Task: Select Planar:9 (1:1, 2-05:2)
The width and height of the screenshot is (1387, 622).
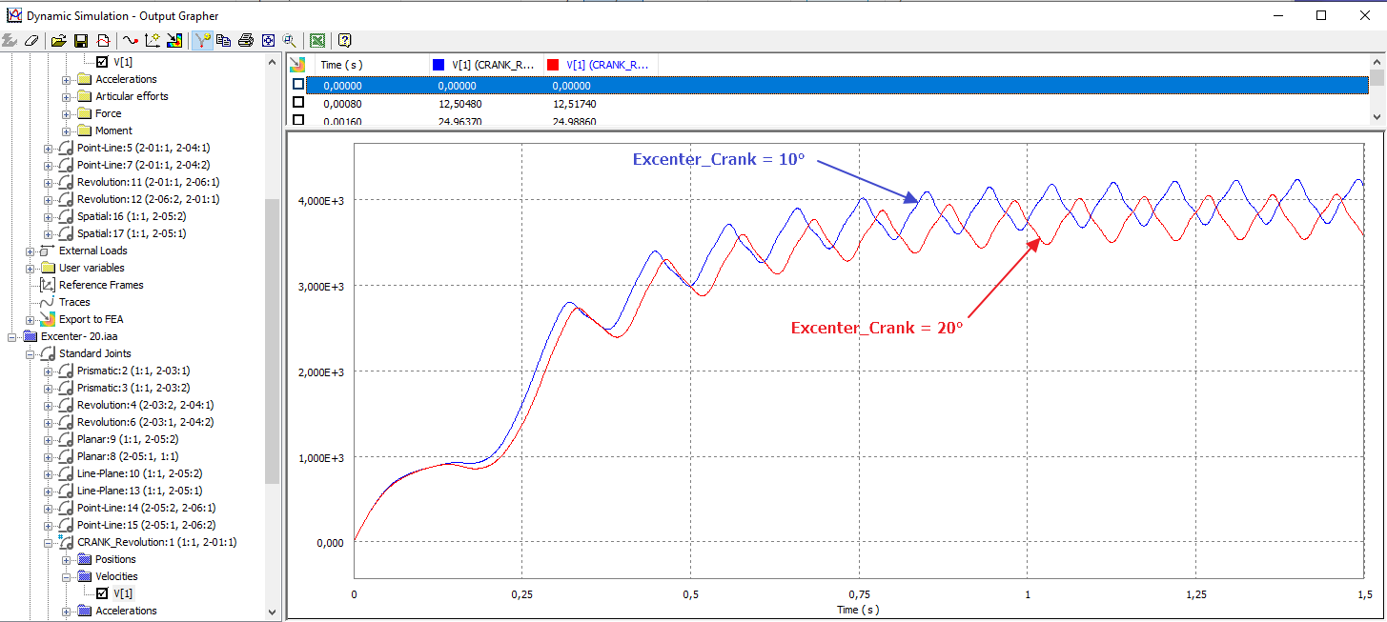Action: [128, 439]
